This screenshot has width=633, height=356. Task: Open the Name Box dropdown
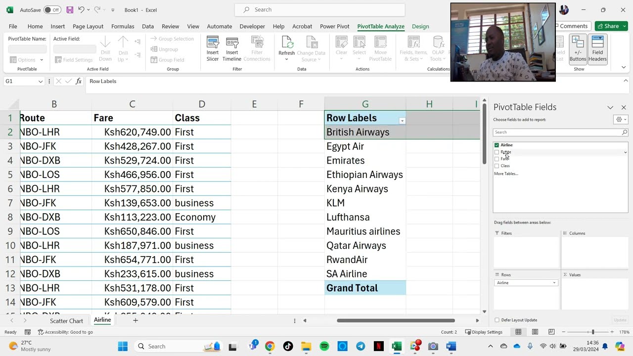(41, 81)
